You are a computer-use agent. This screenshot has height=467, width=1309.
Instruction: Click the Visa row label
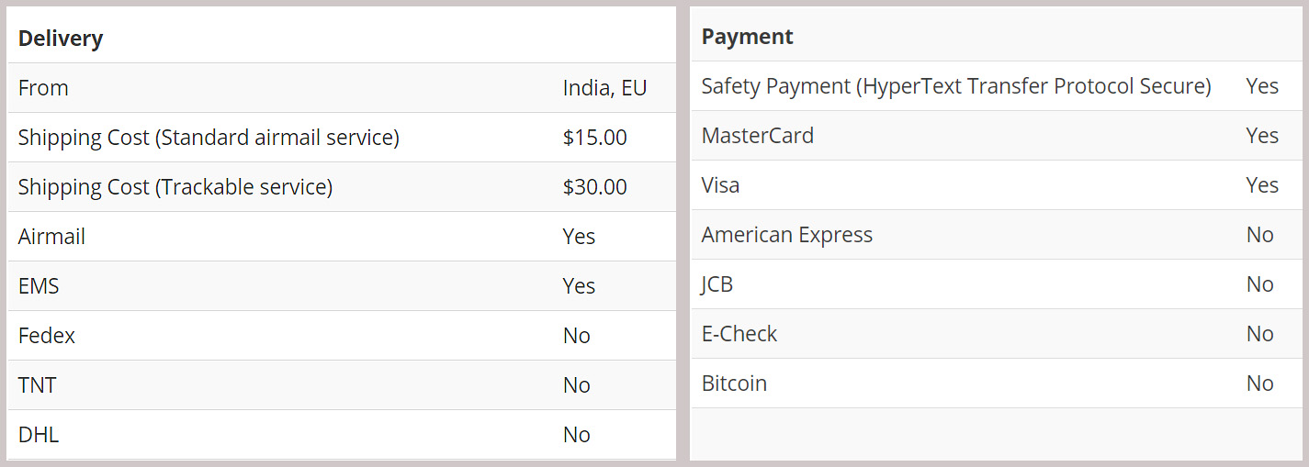pos(720,185)
